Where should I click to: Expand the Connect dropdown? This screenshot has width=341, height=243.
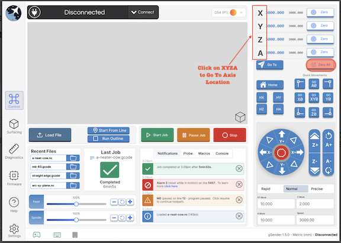click(x=143, y=12)
